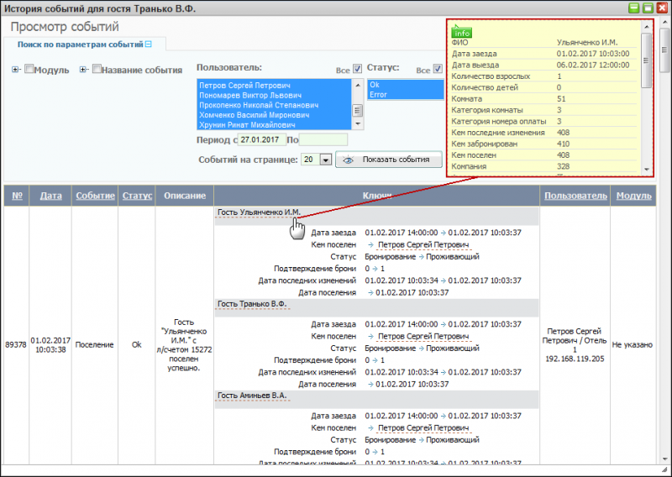Expand the Модуль tree node
This screenshot has width=672, height=477.
tap(16, 70)
